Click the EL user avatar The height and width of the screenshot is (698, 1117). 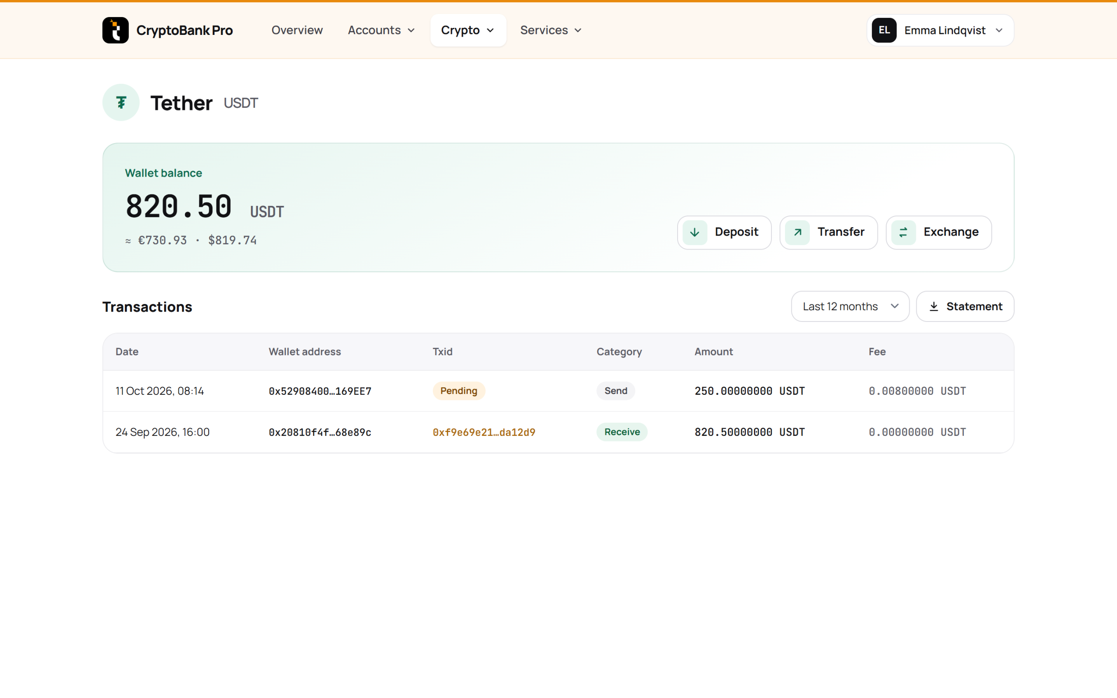(x=884, y=30)
